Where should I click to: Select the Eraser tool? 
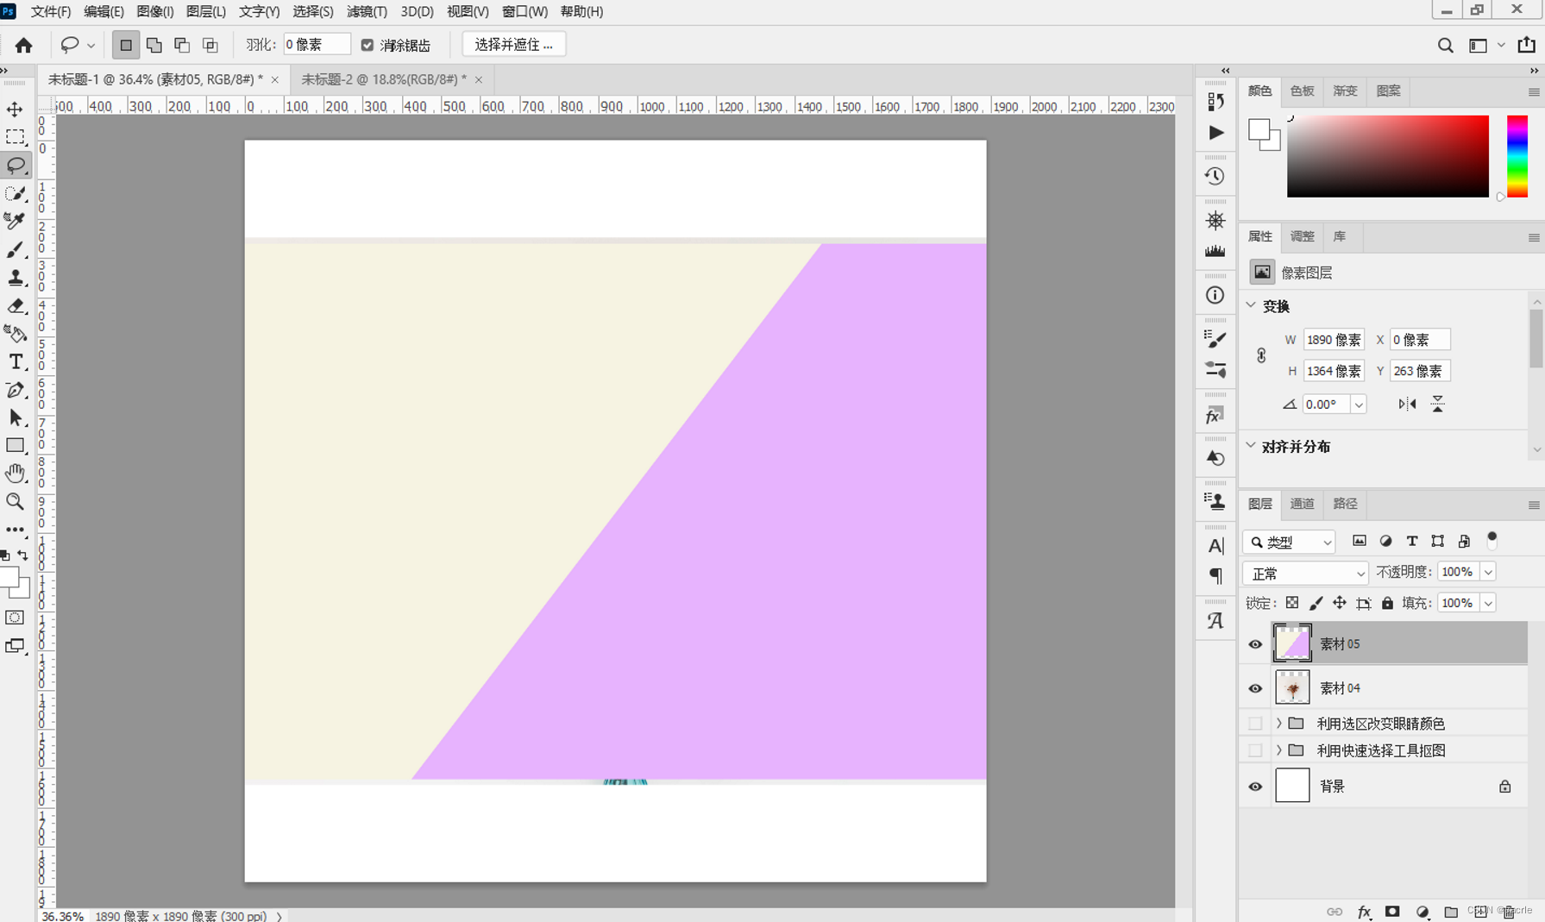click(15, 305)
